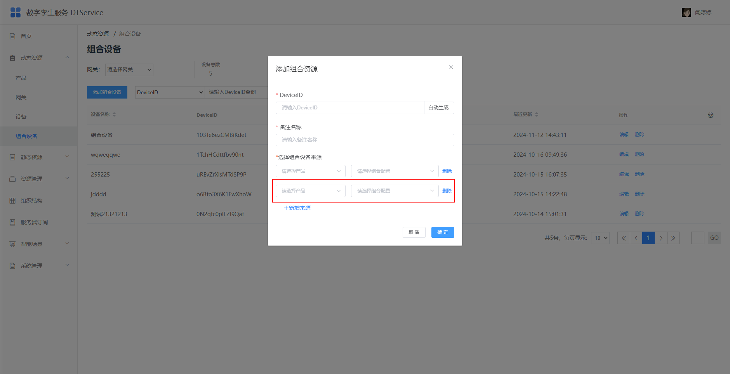Collapse the 动态资源 sidebar section

tap(39, 58)
